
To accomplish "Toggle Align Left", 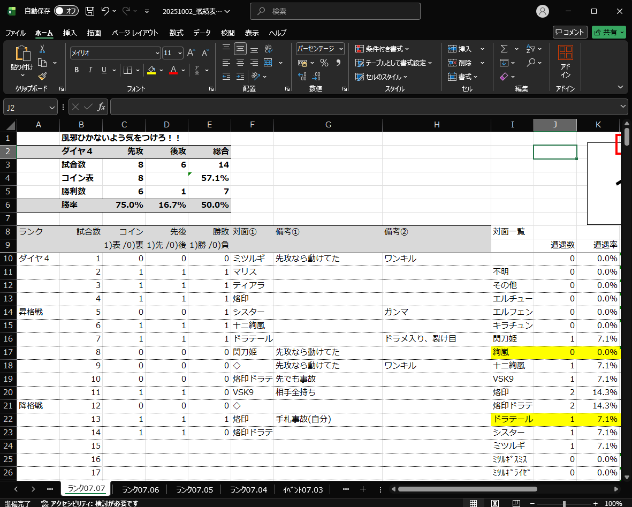I will click(226, 63).
